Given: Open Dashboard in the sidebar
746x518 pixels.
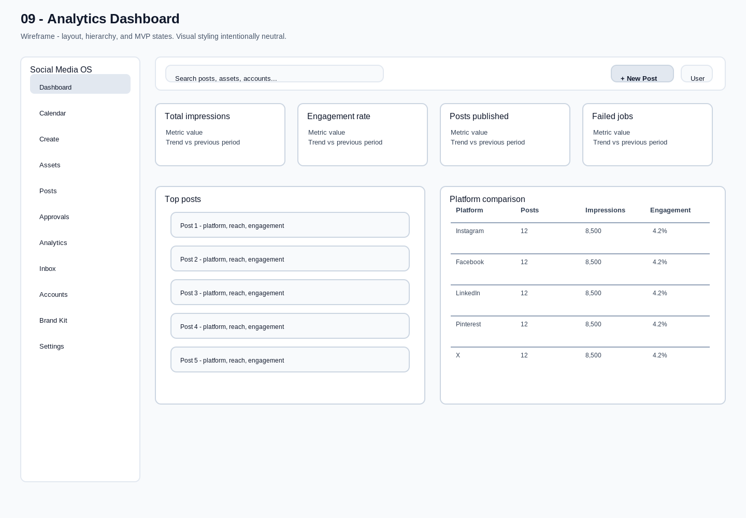Looking at the screenshot, I should 80,84.
